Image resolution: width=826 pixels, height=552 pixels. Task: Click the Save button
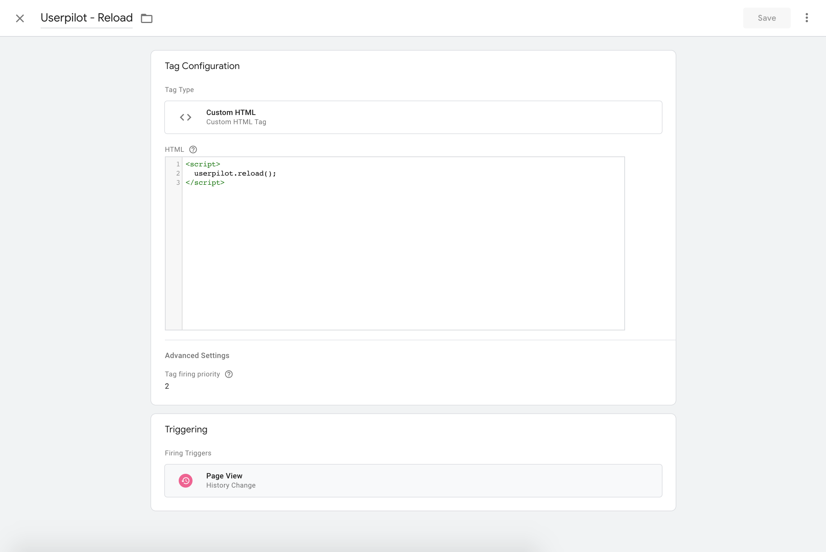tap(766, 18)
